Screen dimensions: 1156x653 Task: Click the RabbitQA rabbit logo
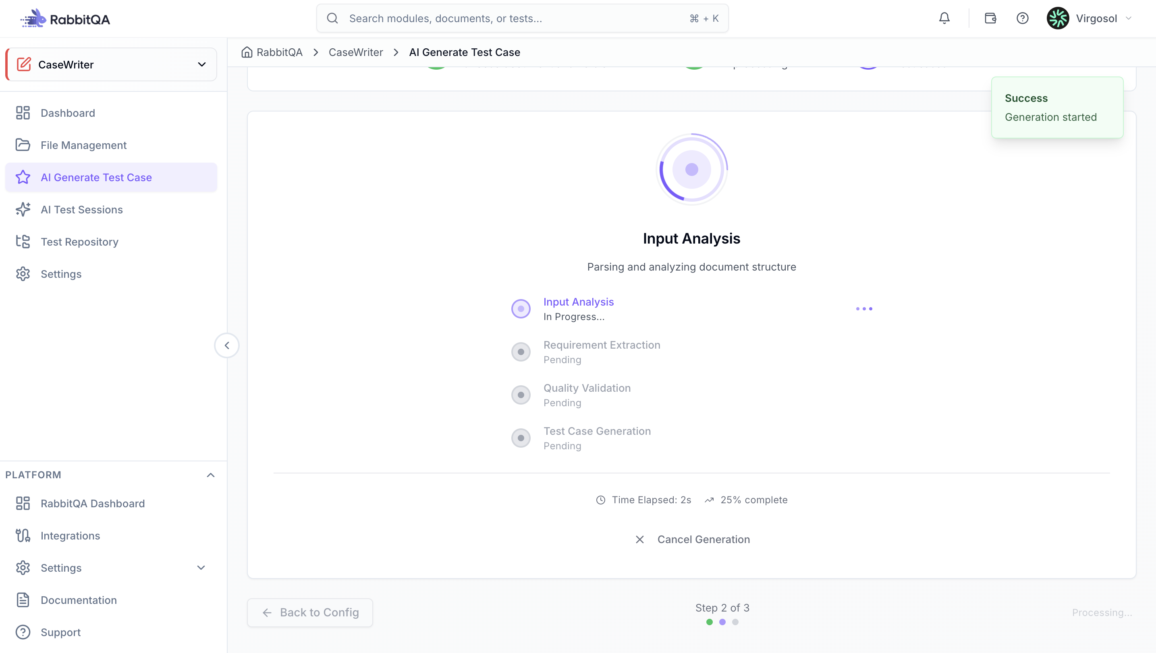tap(33, 19)
